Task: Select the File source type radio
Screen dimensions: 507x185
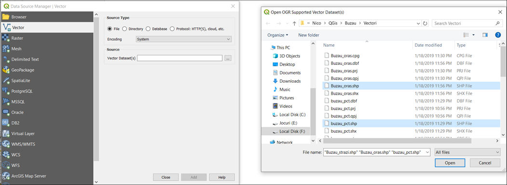Action: point(110,29)
